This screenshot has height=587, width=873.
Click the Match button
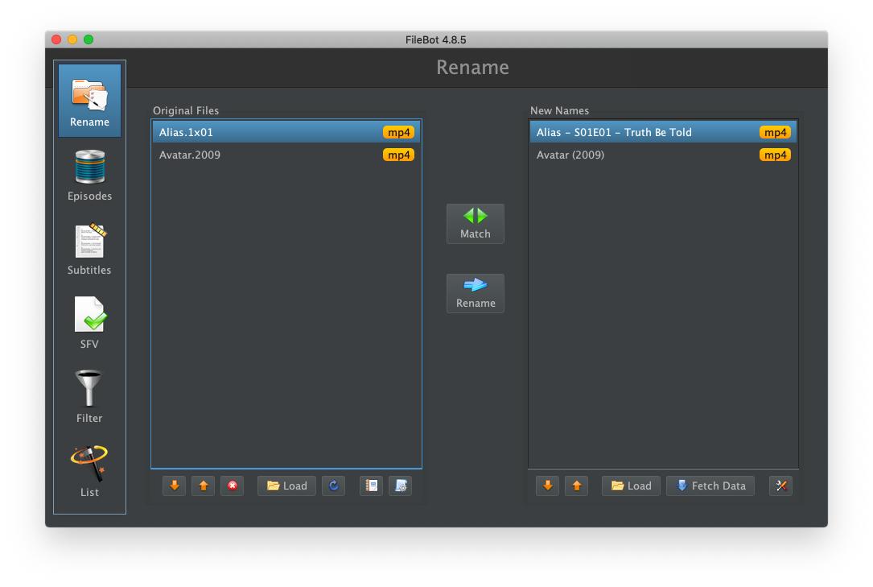click(476, 223)
